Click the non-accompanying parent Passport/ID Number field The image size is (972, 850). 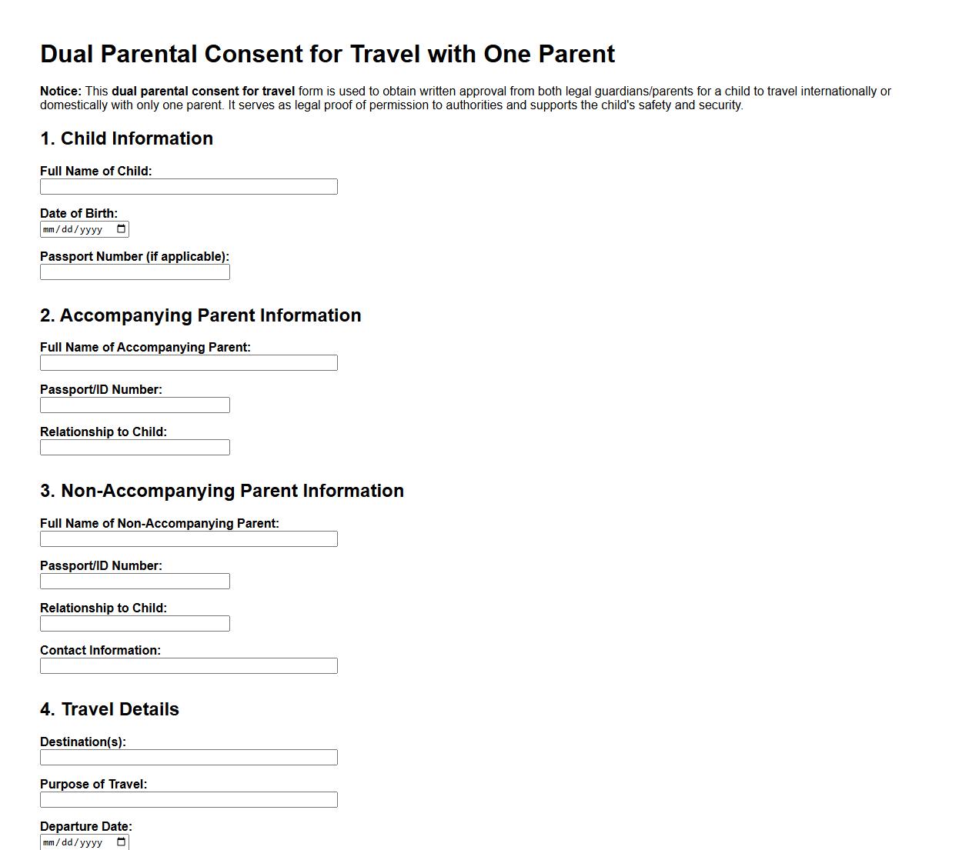(135, 581)
